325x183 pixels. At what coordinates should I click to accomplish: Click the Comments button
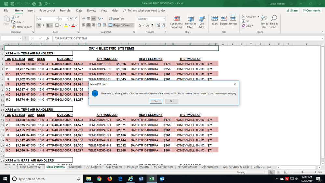pos(312,10)
